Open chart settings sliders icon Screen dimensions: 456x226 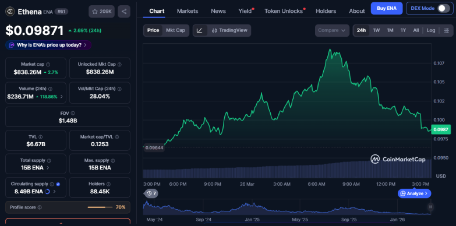(x=447, y=30)
